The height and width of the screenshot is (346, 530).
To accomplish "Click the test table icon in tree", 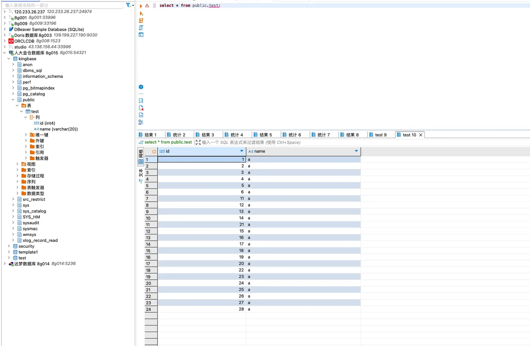I will coord(28,112).
